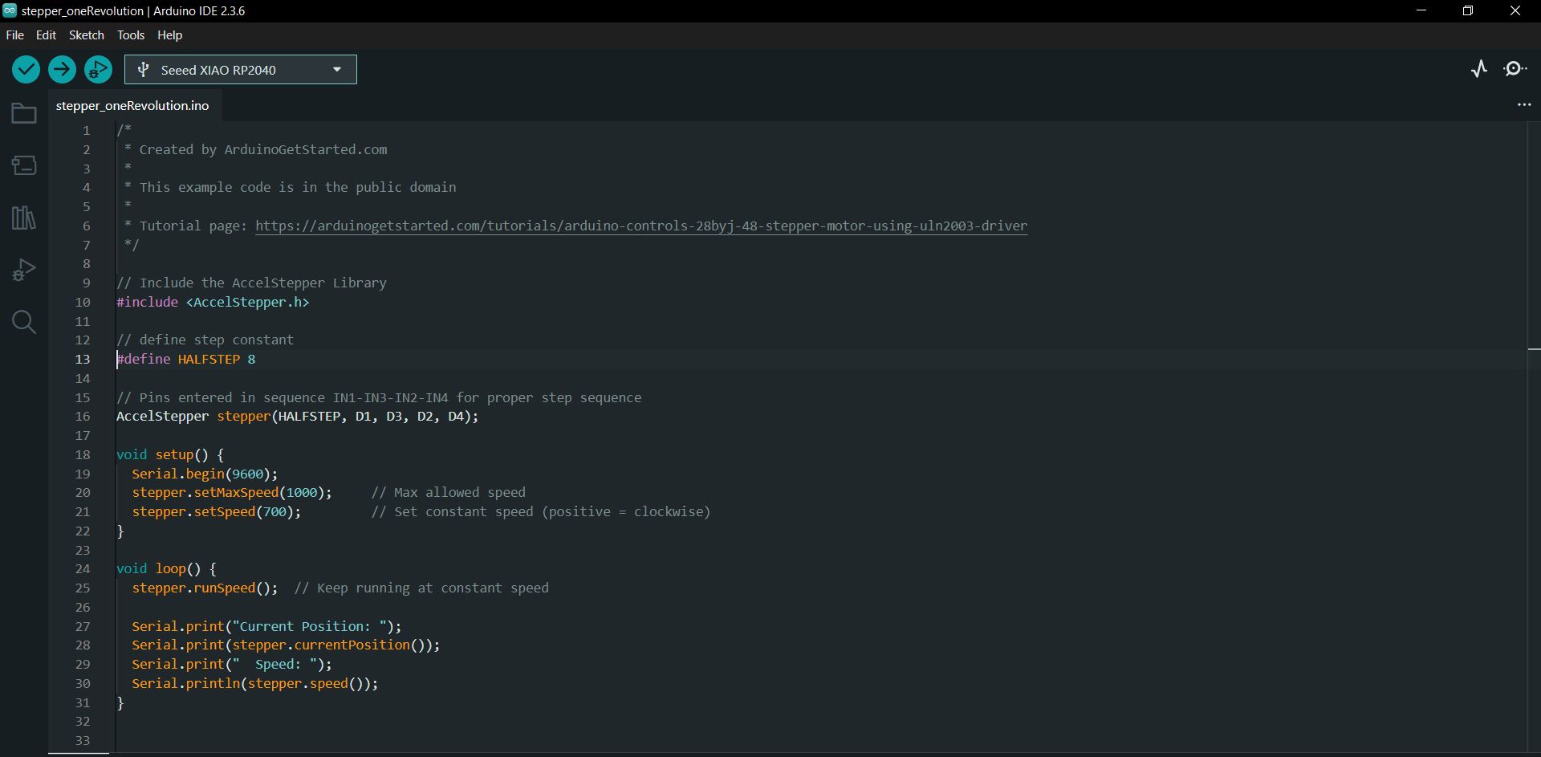Open the Sketch menu
Image resolution: width=1541 pixels, height=757 pixels.
coord(87,35)
